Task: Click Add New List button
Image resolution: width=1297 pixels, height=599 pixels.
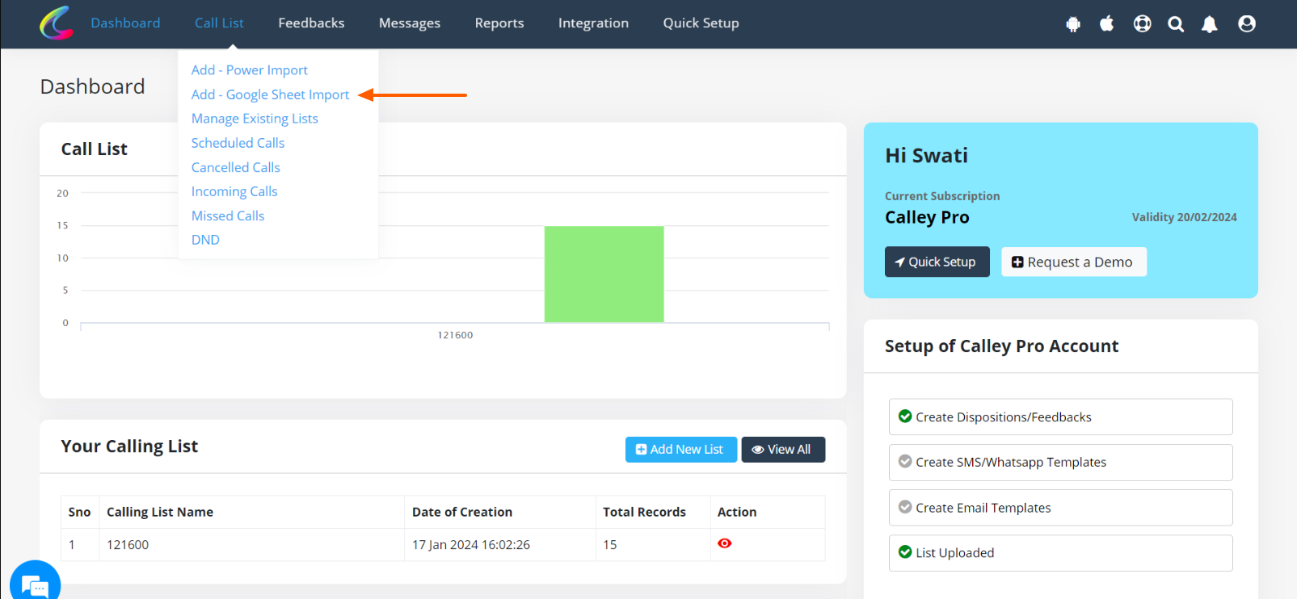Action: point(680,449)
